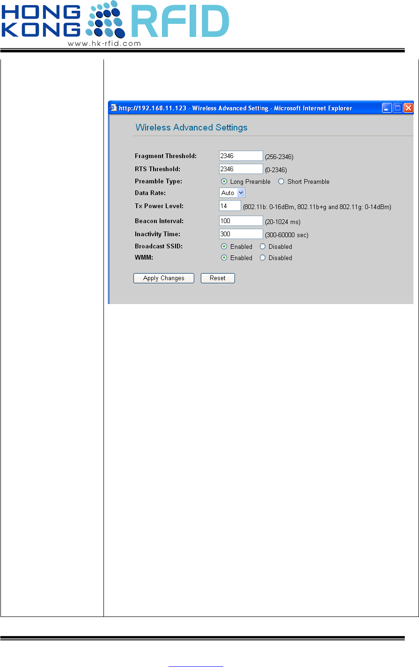Viewport: 419px width, 667px height.
Task: Click the 802.11b 0-16dBm power hint text
Action: pos(317,207)
